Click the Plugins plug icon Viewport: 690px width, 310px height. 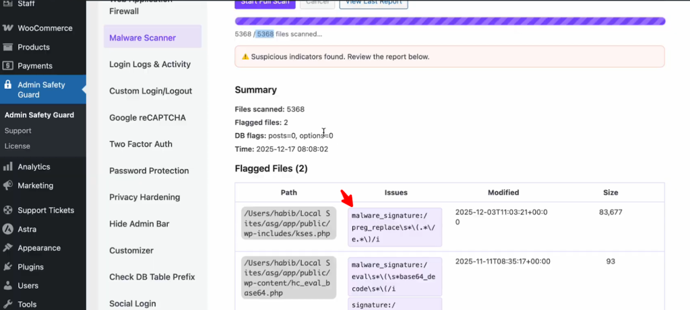coord(8,266)
